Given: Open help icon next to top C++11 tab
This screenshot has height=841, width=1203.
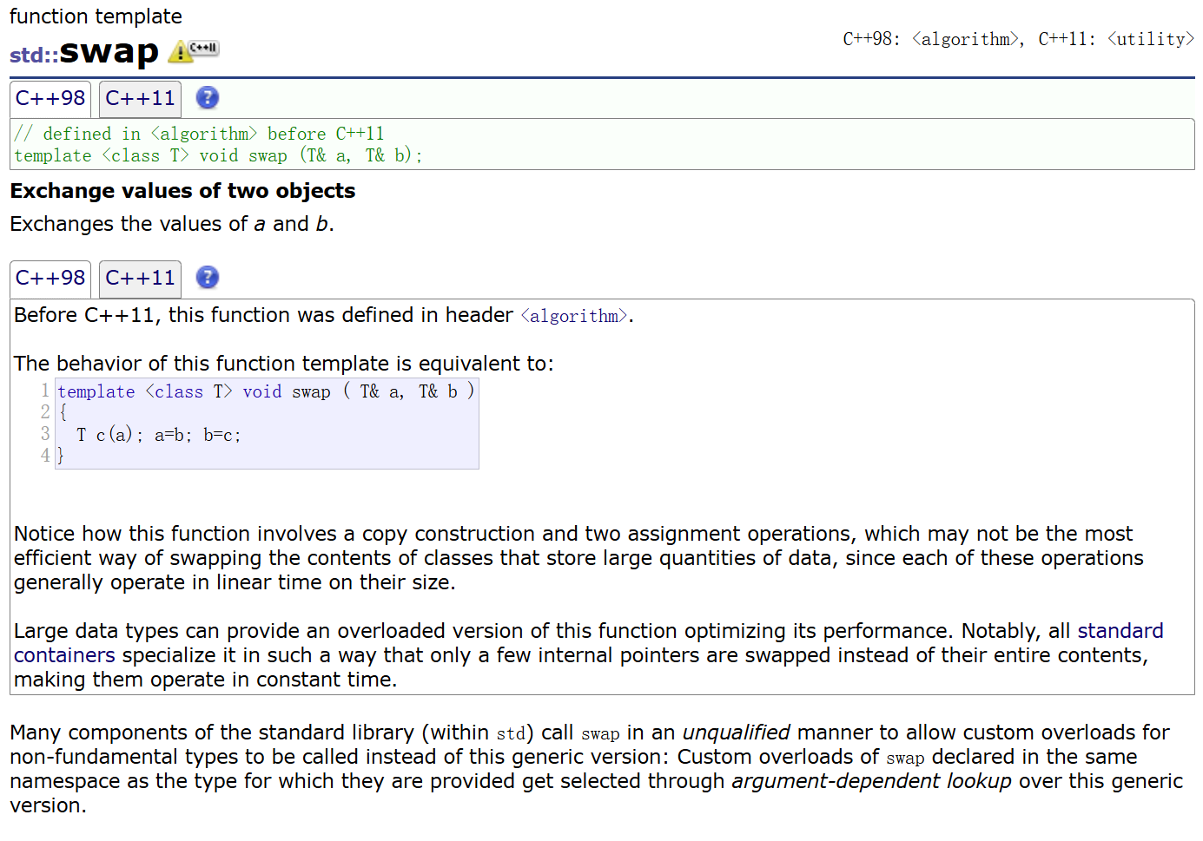Looking at the screenshot, I should (x=208, y=98).
